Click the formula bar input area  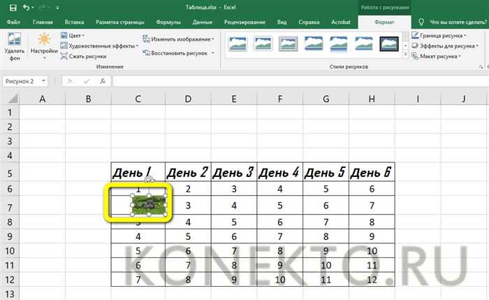click(x=300, y=81)
